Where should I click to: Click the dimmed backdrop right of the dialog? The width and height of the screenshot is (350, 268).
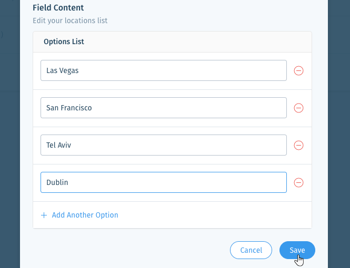pos(339,133)
